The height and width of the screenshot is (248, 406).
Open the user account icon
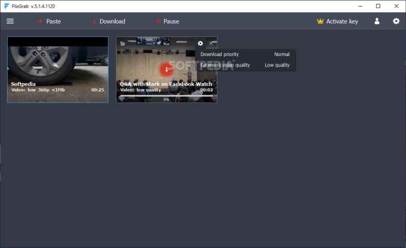[377, 21]
